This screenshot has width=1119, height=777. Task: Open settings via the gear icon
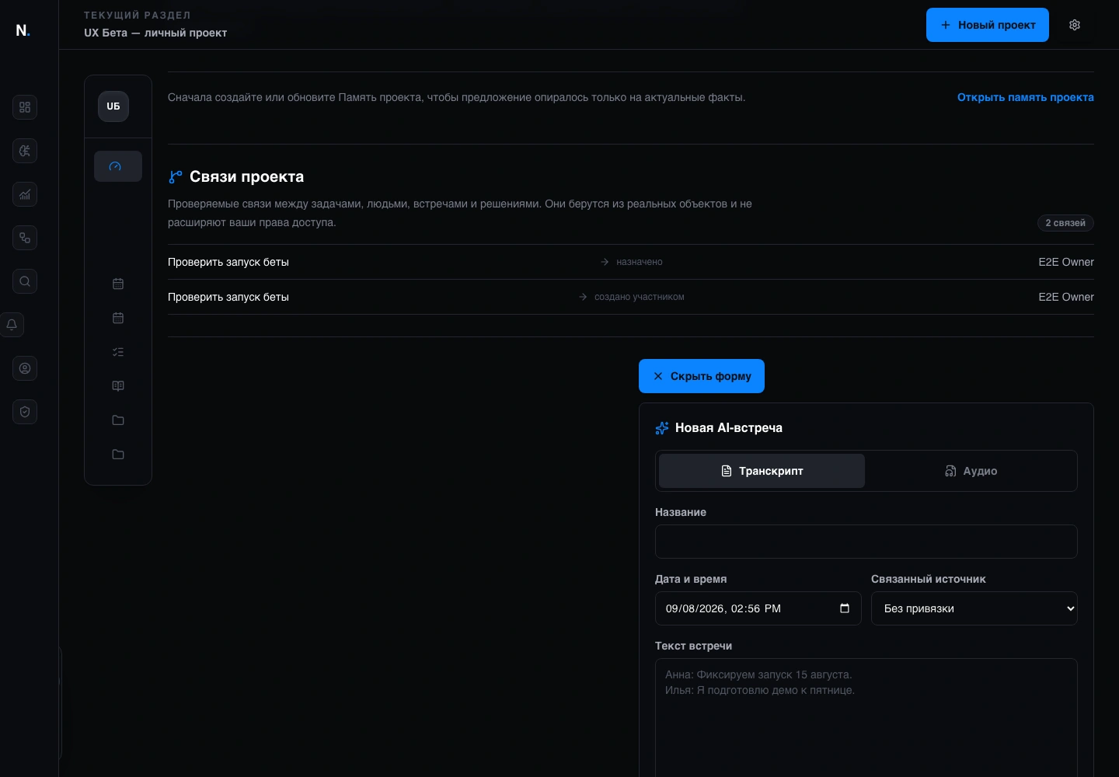(1075, 25)
